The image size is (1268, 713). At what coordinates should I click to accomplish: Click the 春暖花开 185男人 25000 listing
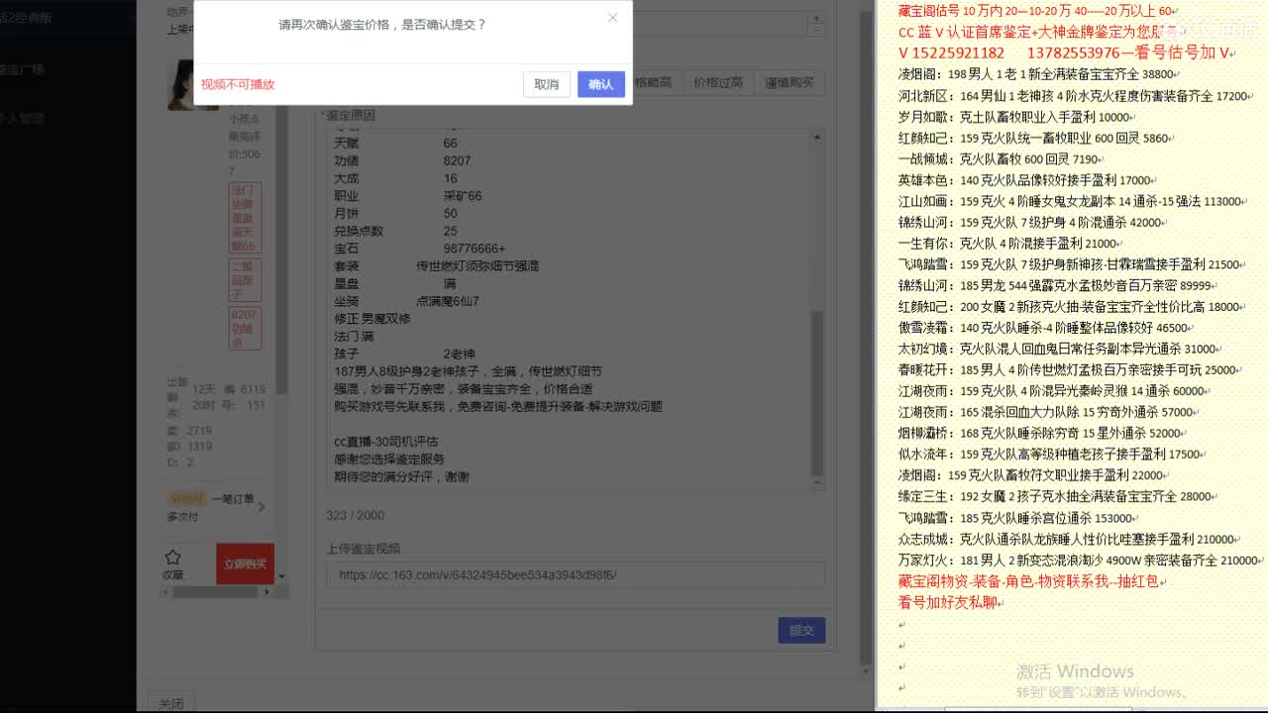(1068, 369)
